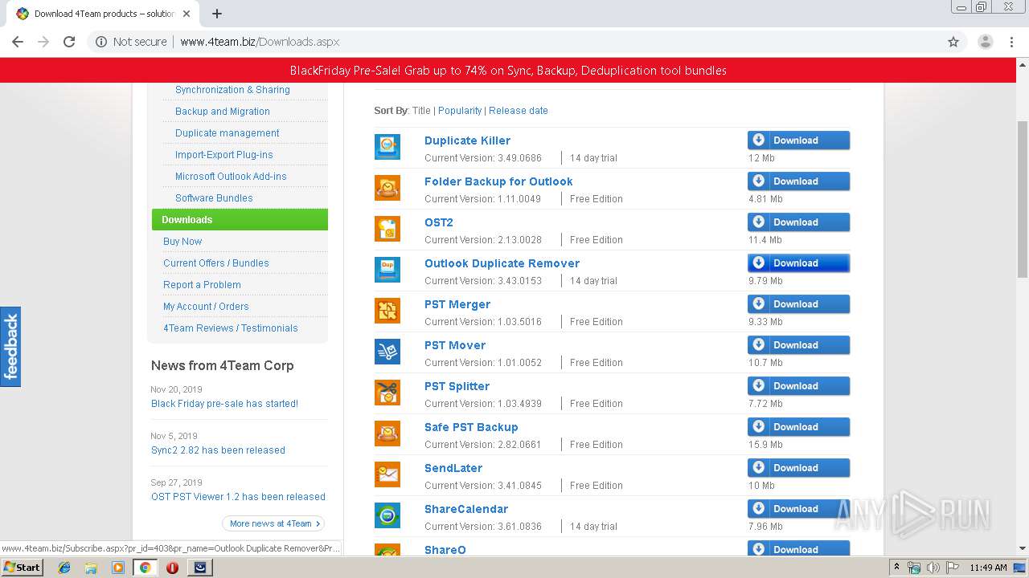Open Backup and Migration category
Screen dimensions: 1029x578
click(x=223, y=112)
